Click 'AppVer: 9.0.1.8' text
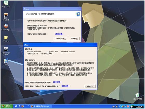The width and height of the screenshot is (145, 109). coord(53,52)
